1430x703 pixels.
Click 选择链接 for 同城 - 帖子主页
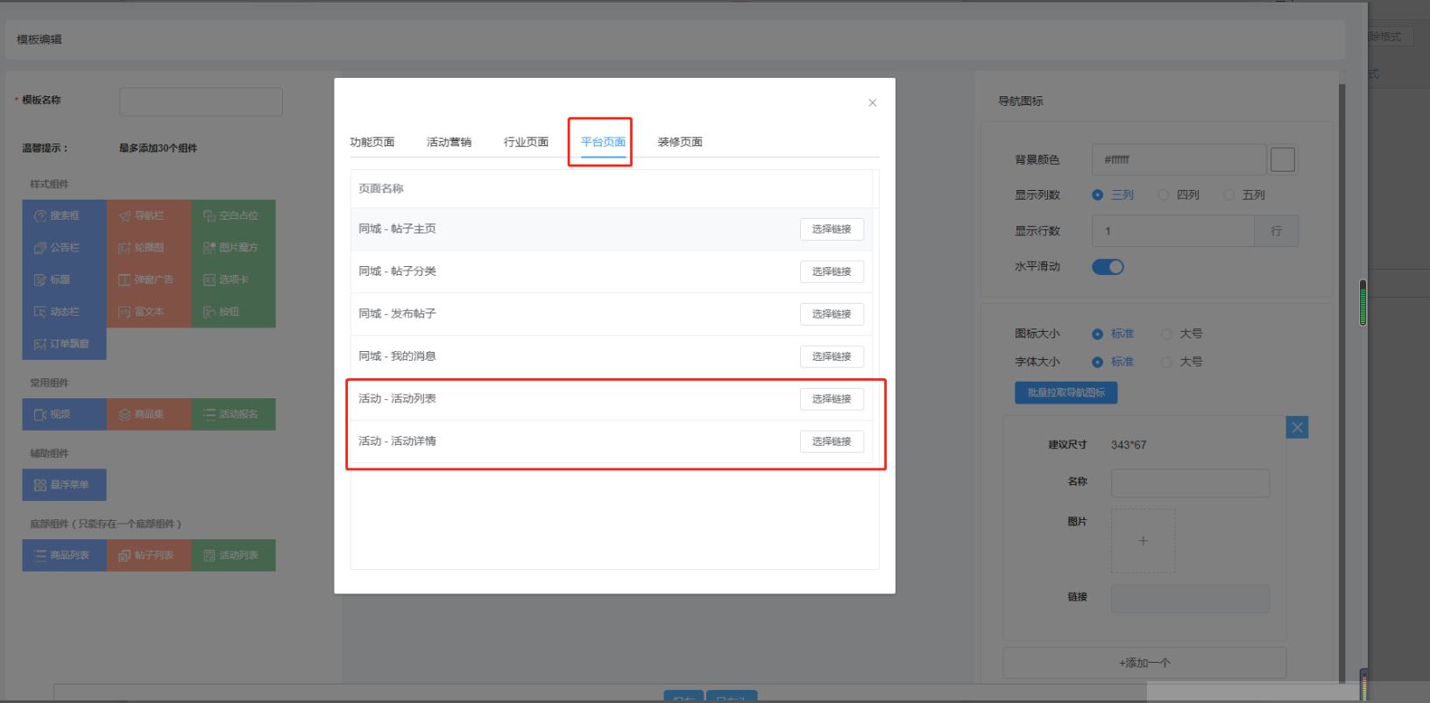(x=832, y=229)
